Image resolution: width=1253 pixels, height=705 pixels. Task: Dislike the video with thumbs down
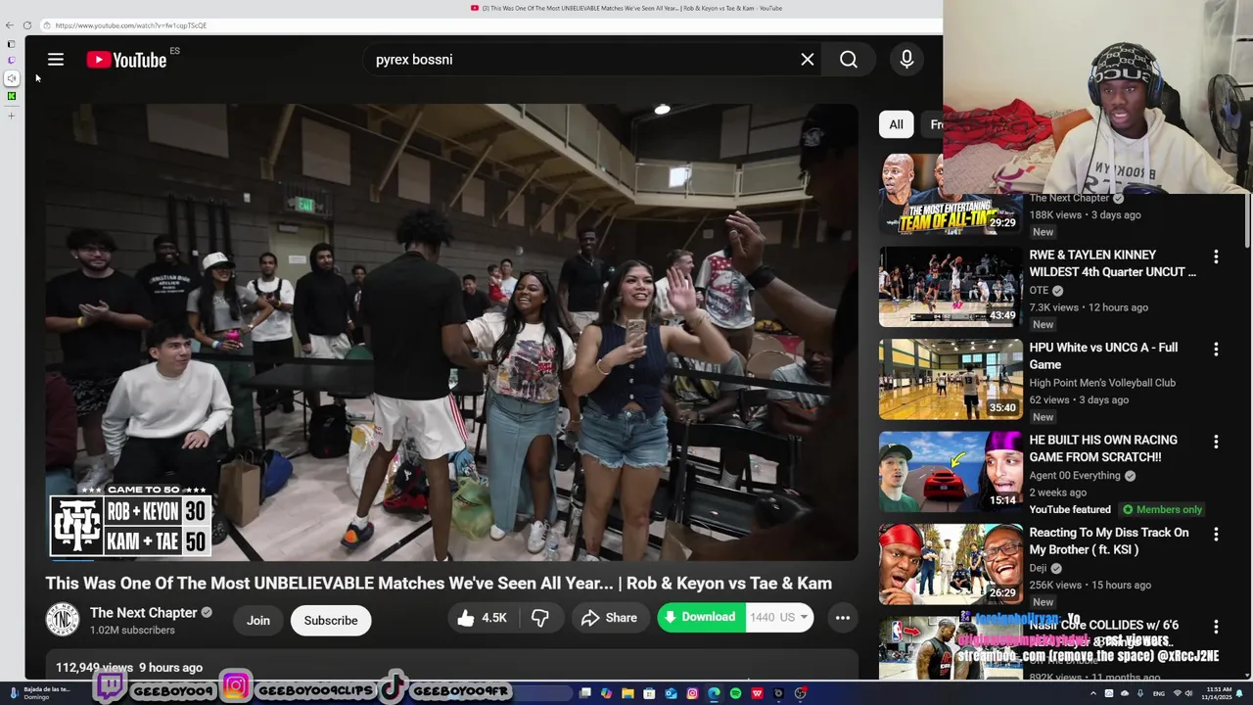pyautogui.click(x=540, y=618)
